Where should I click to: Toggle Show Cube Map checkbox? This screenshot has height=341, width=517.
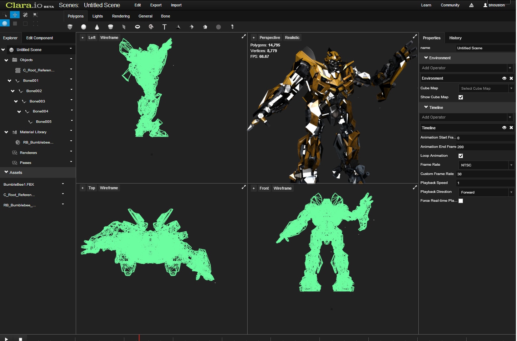pos(461,97)
